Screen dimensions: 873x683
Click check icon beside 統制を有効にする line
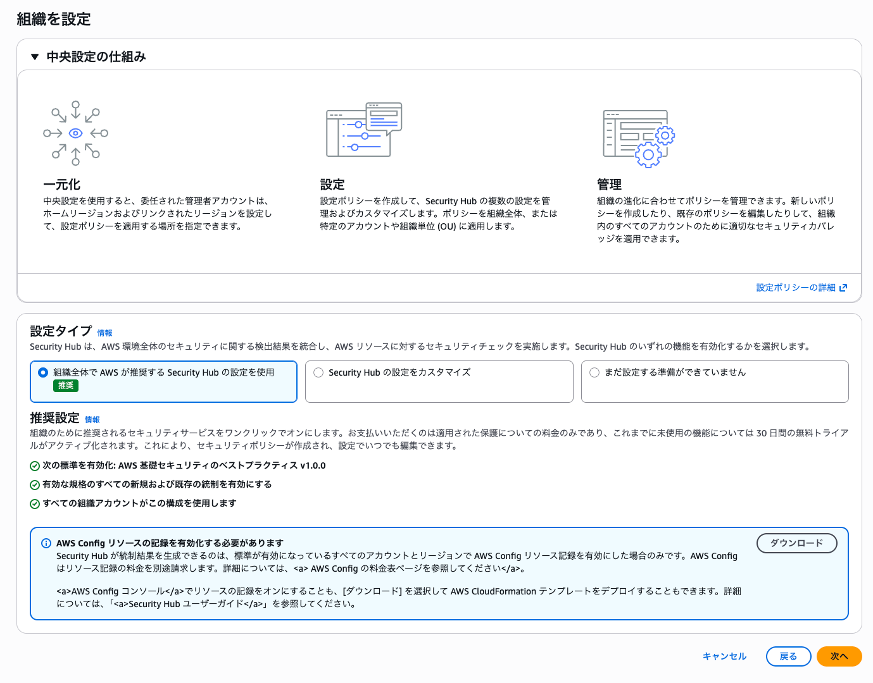35,485
